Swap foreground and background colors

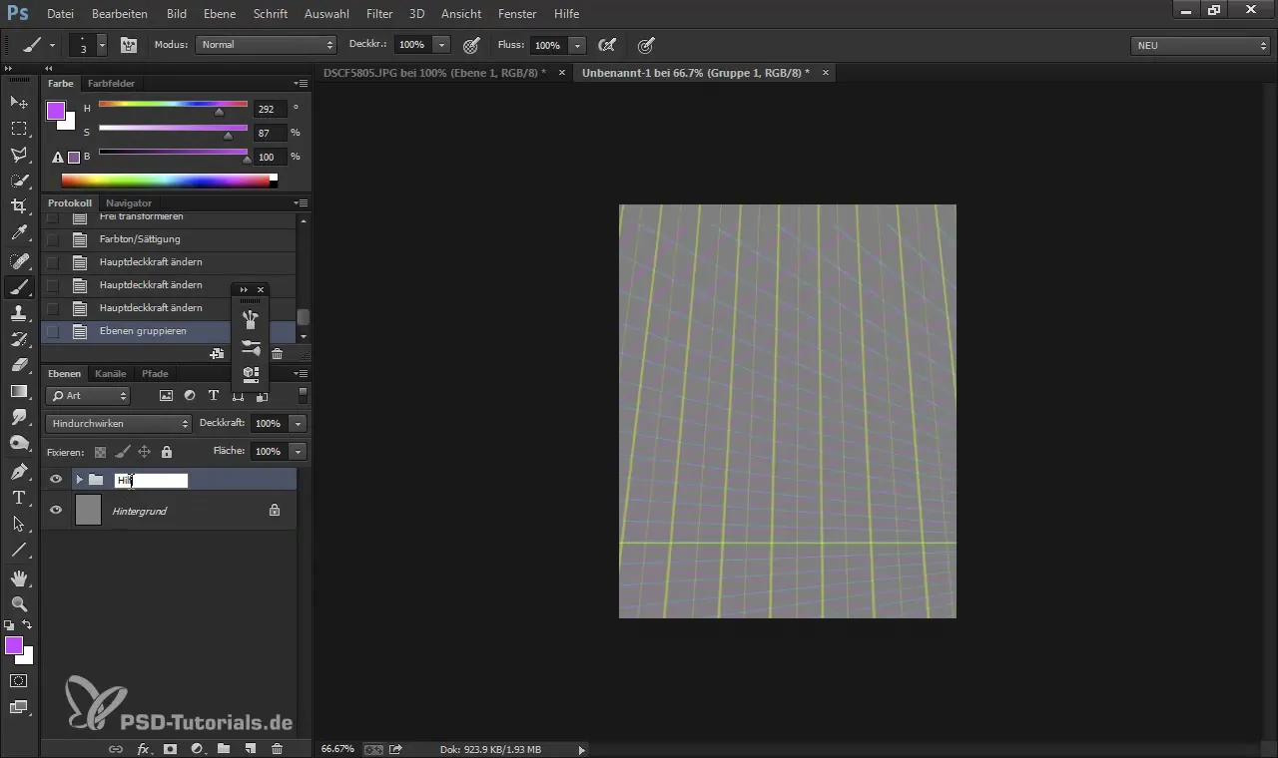(x=27, y=625)
